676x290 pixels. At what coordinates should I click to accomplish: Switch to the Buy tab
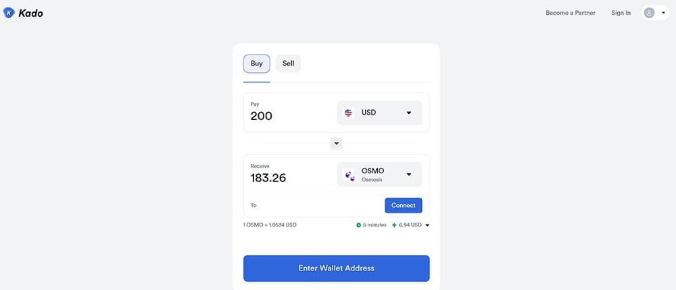pyautogui.click(x=256, y=63)
